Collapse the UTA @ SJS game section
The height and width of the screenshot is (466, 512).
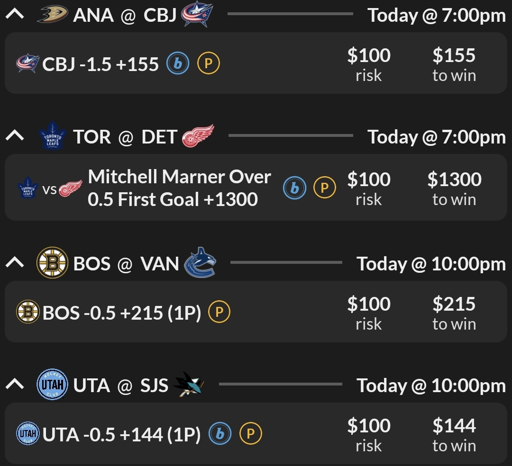pos(15,385)
